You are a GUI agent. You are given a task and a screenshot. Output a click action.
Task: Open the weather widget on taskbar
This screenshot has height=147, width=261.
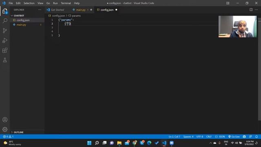pos(13,143)
